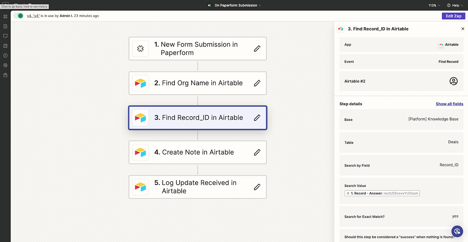
Task: Click the 'yes' exact match value
Action: pyautogui.click(x=455, y=216)
